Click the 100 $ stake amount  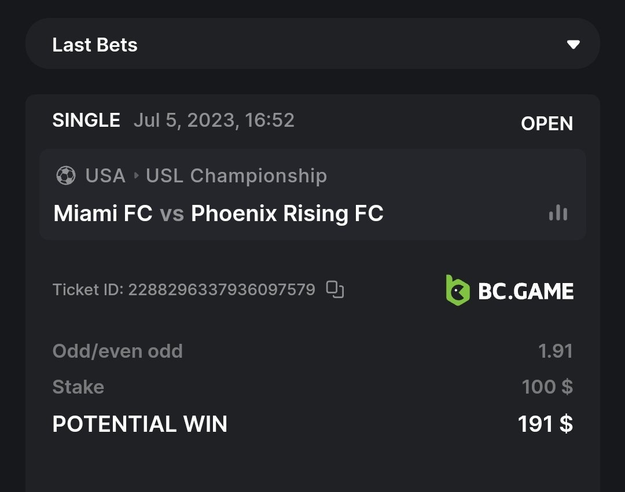coord(547,387)
